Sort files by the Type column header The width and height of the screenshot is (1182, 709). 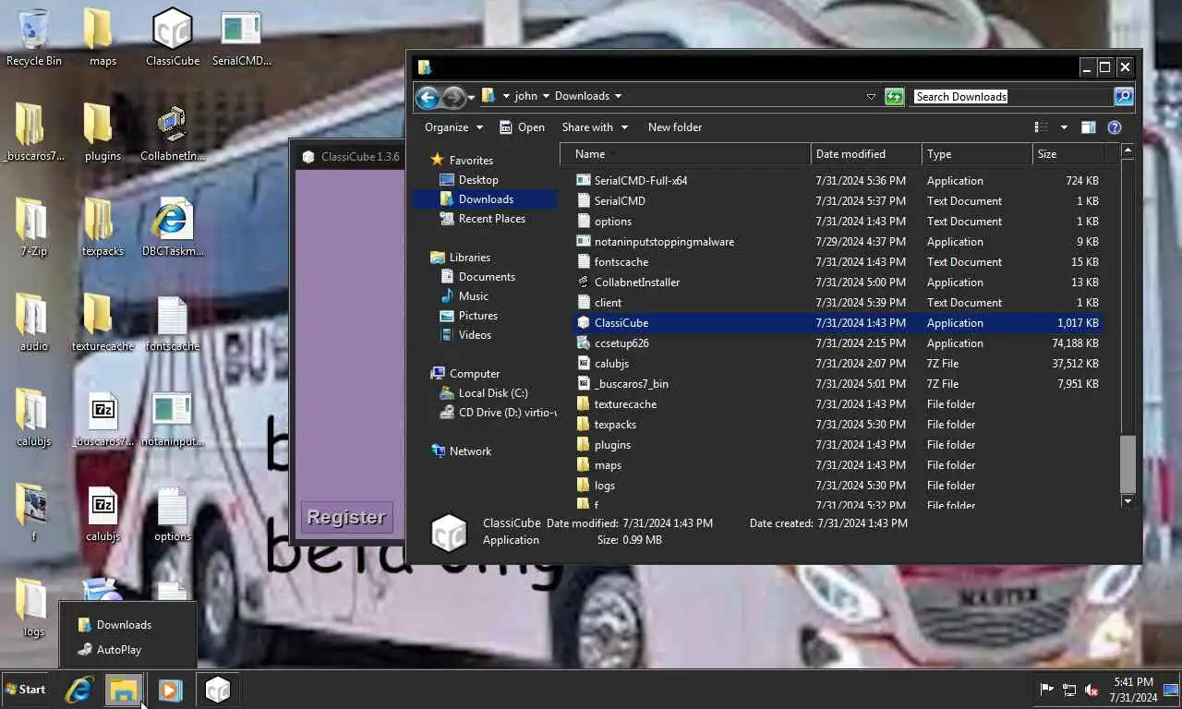click(977, 154)
